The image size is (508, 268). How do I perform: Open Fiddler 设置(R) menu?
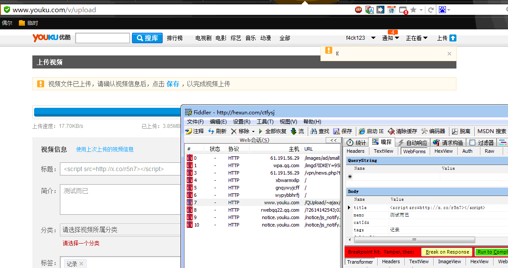242,121
